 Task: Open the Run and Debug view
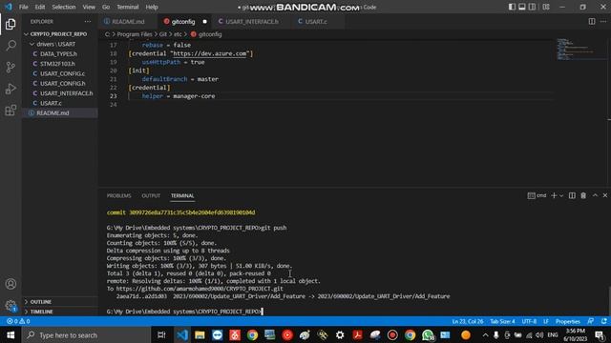[x=11, y=89]
